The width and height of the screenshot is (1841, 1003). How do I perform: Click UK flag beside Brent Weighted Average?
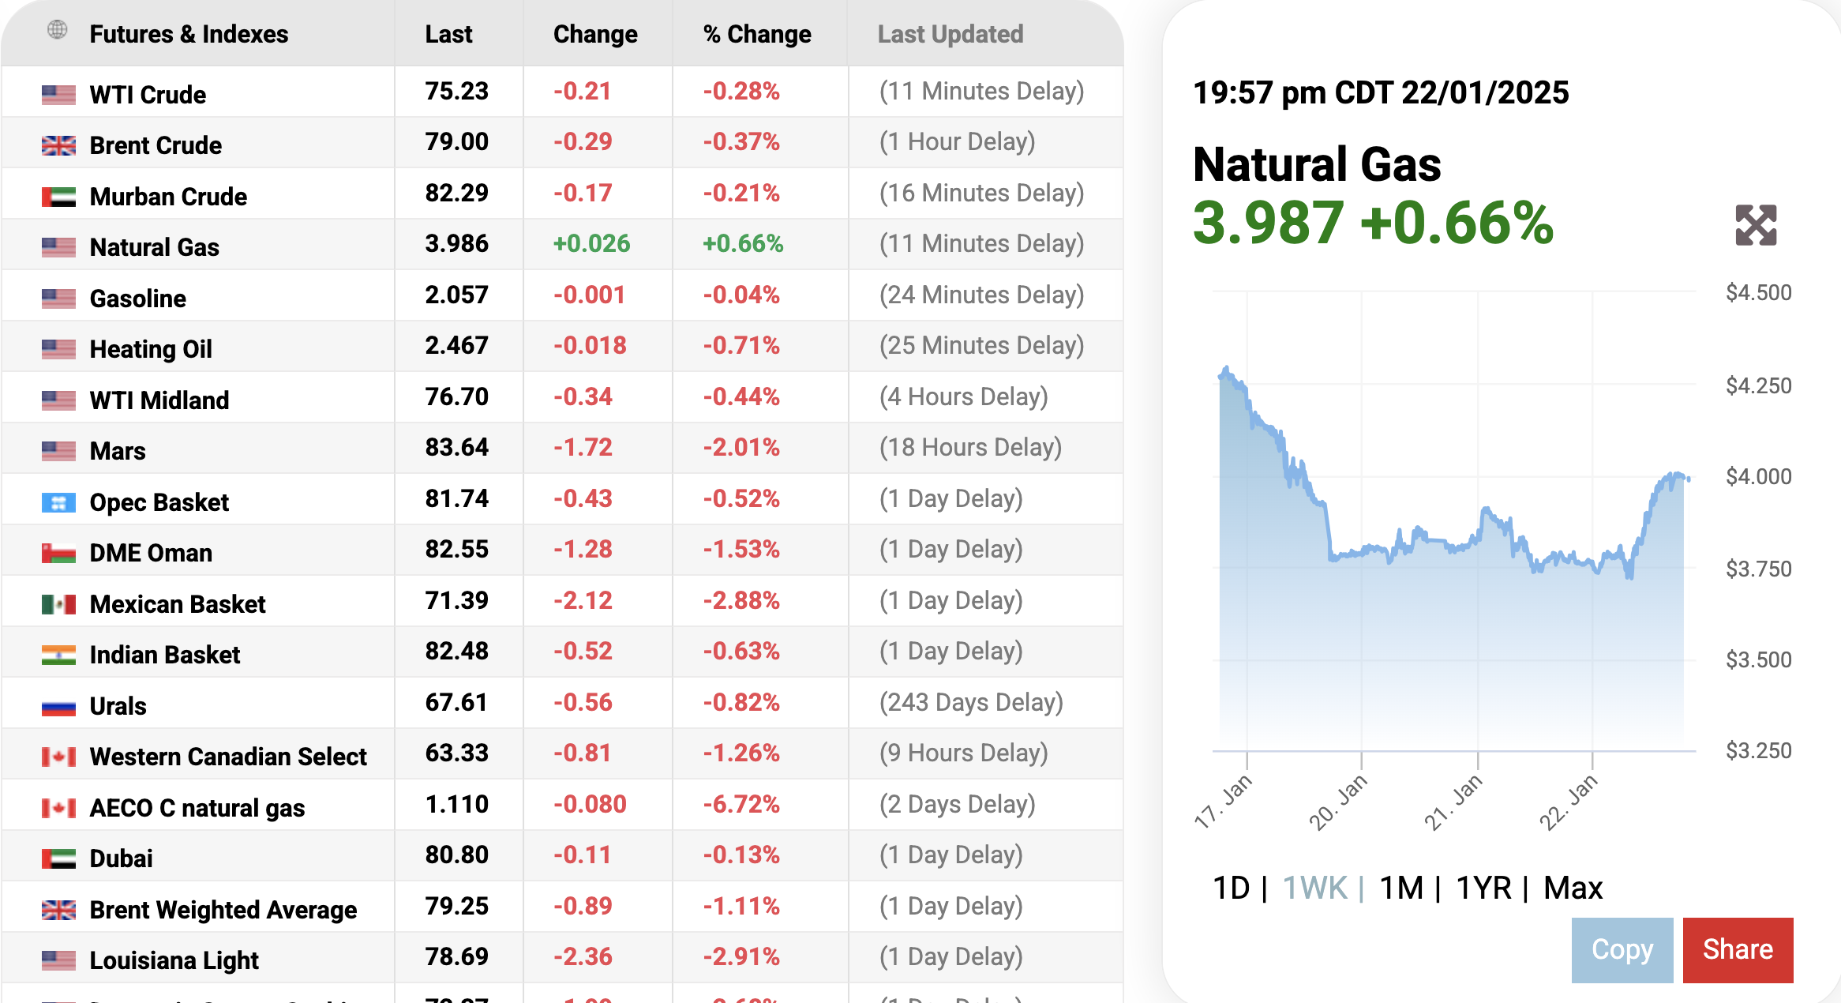coord(58,910)
